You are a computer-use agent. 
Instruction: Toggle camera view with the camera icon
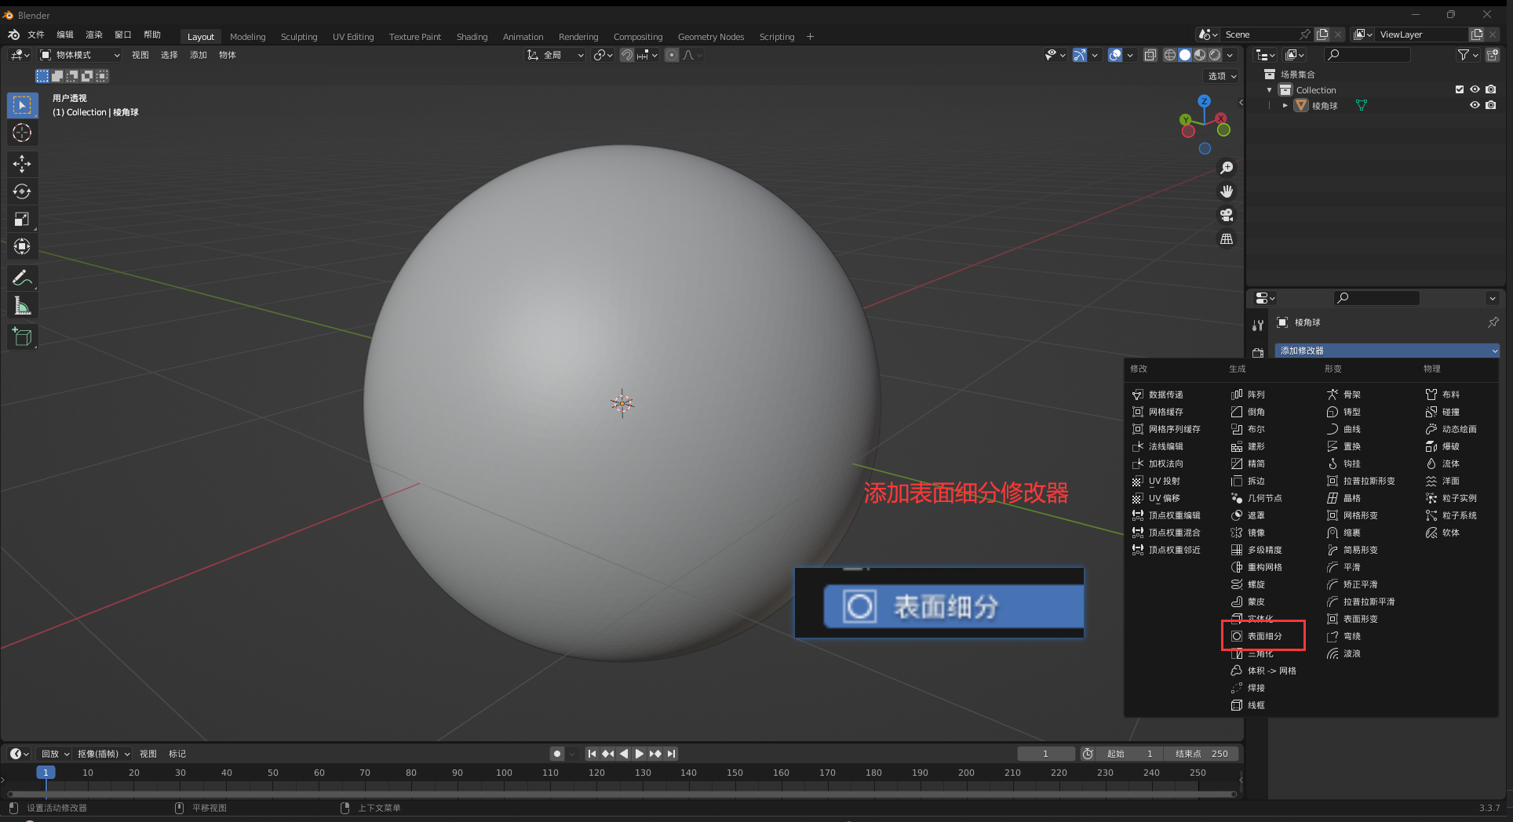coord(1226,215)
